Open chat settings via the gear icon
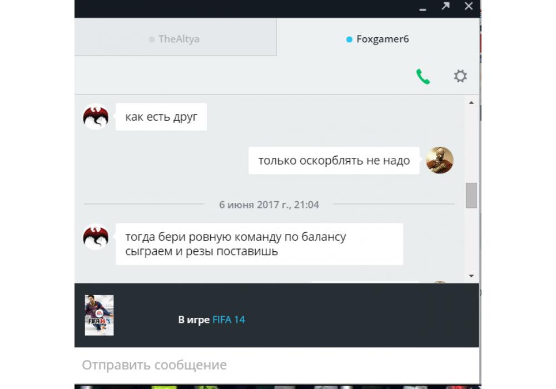This screenshot has width=556, height=389. pos(460,76)
